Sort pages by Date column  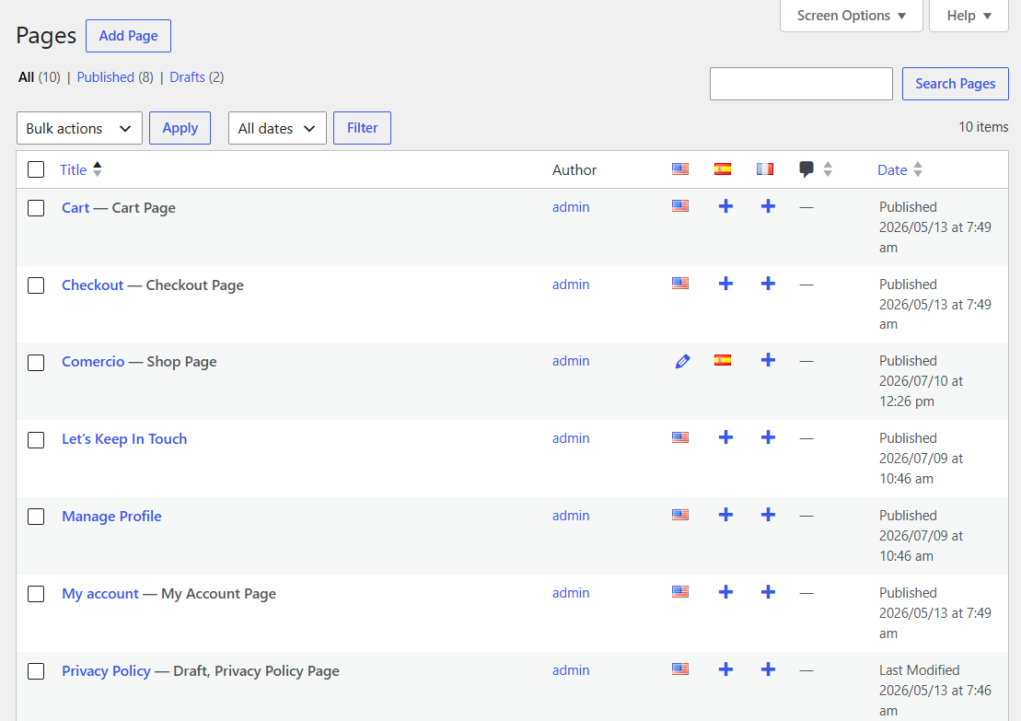pyautogui.click(x=899, y=170)
